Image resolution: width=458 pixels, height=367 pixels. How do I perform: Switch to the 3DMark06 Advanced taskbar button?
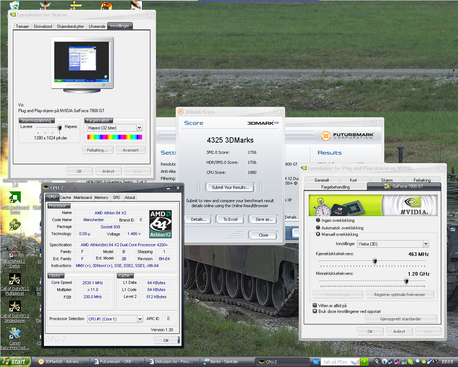click(x=61, y=362)
